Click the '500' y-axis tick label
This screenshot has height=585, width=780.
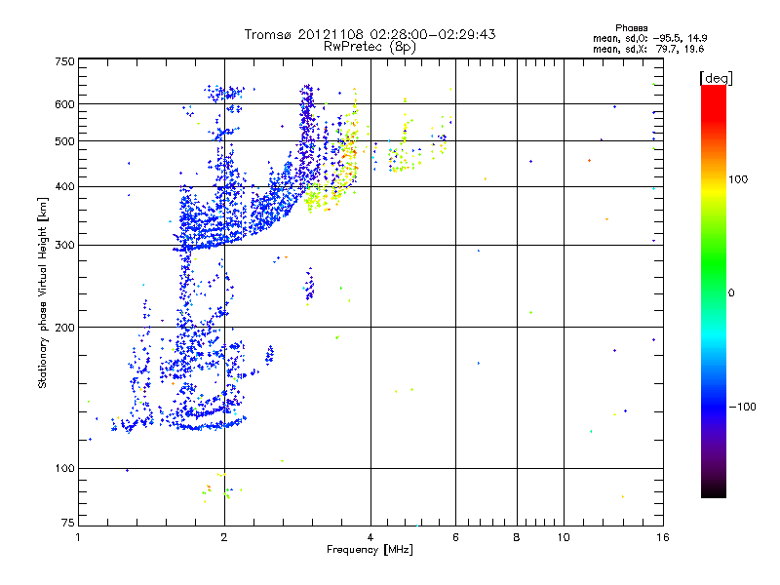65,141
